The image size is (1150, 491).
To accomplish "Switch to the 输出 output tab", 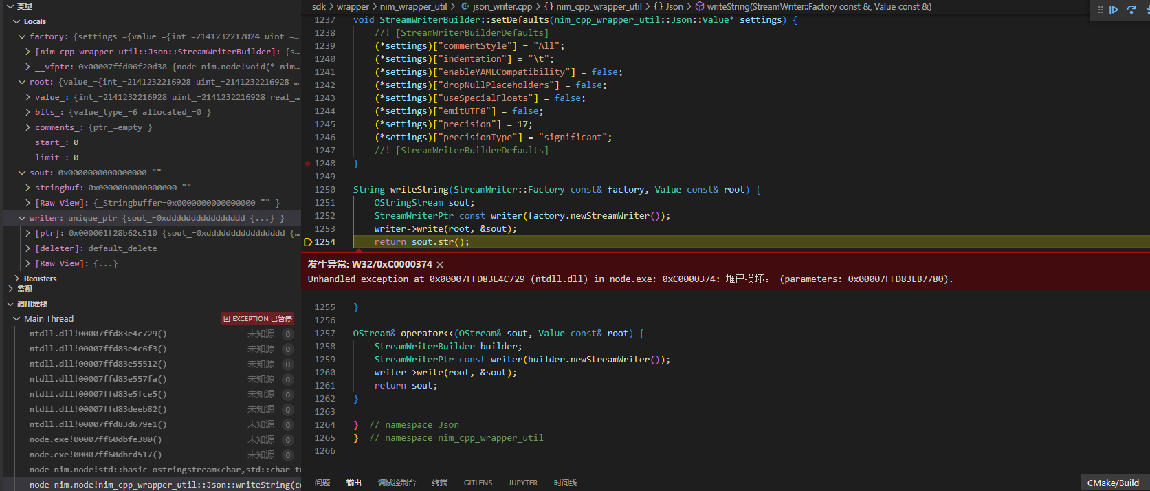I will (x=353, y=483).
